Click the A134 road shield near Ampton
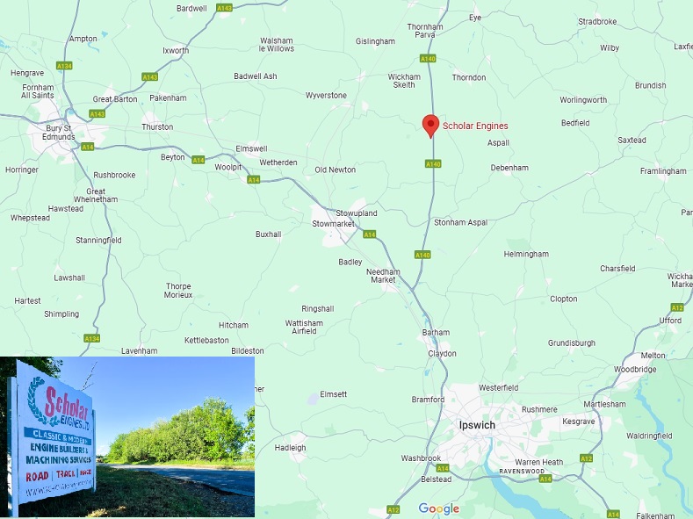693x519 pixels. click(x=64, y=66)
